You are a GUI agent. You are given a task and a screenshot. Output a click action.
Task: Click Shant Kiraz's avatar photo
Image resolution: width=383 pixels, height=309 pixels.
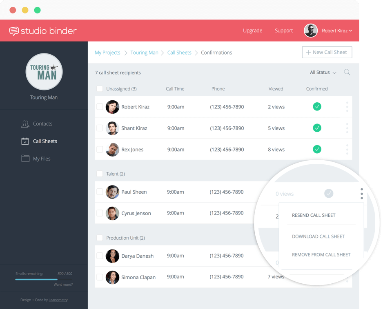112,128
